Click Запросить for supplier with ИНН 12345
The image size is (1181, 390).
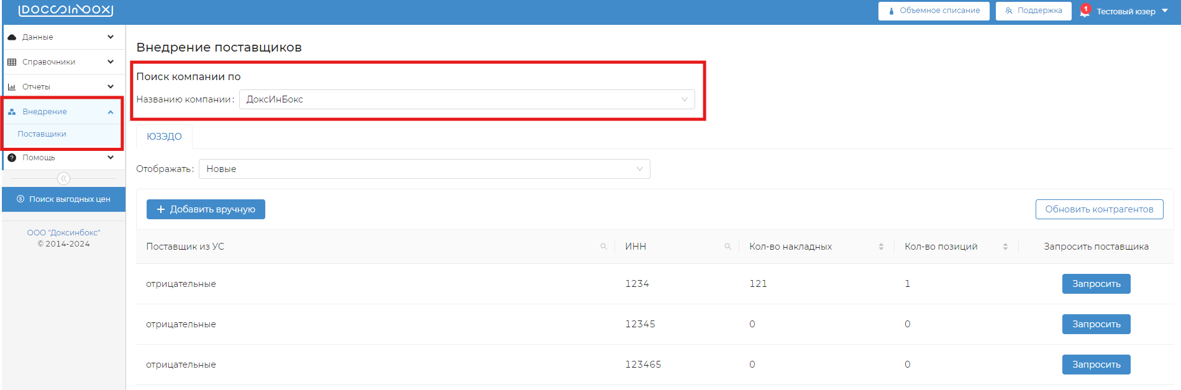tap(1096, 324)
